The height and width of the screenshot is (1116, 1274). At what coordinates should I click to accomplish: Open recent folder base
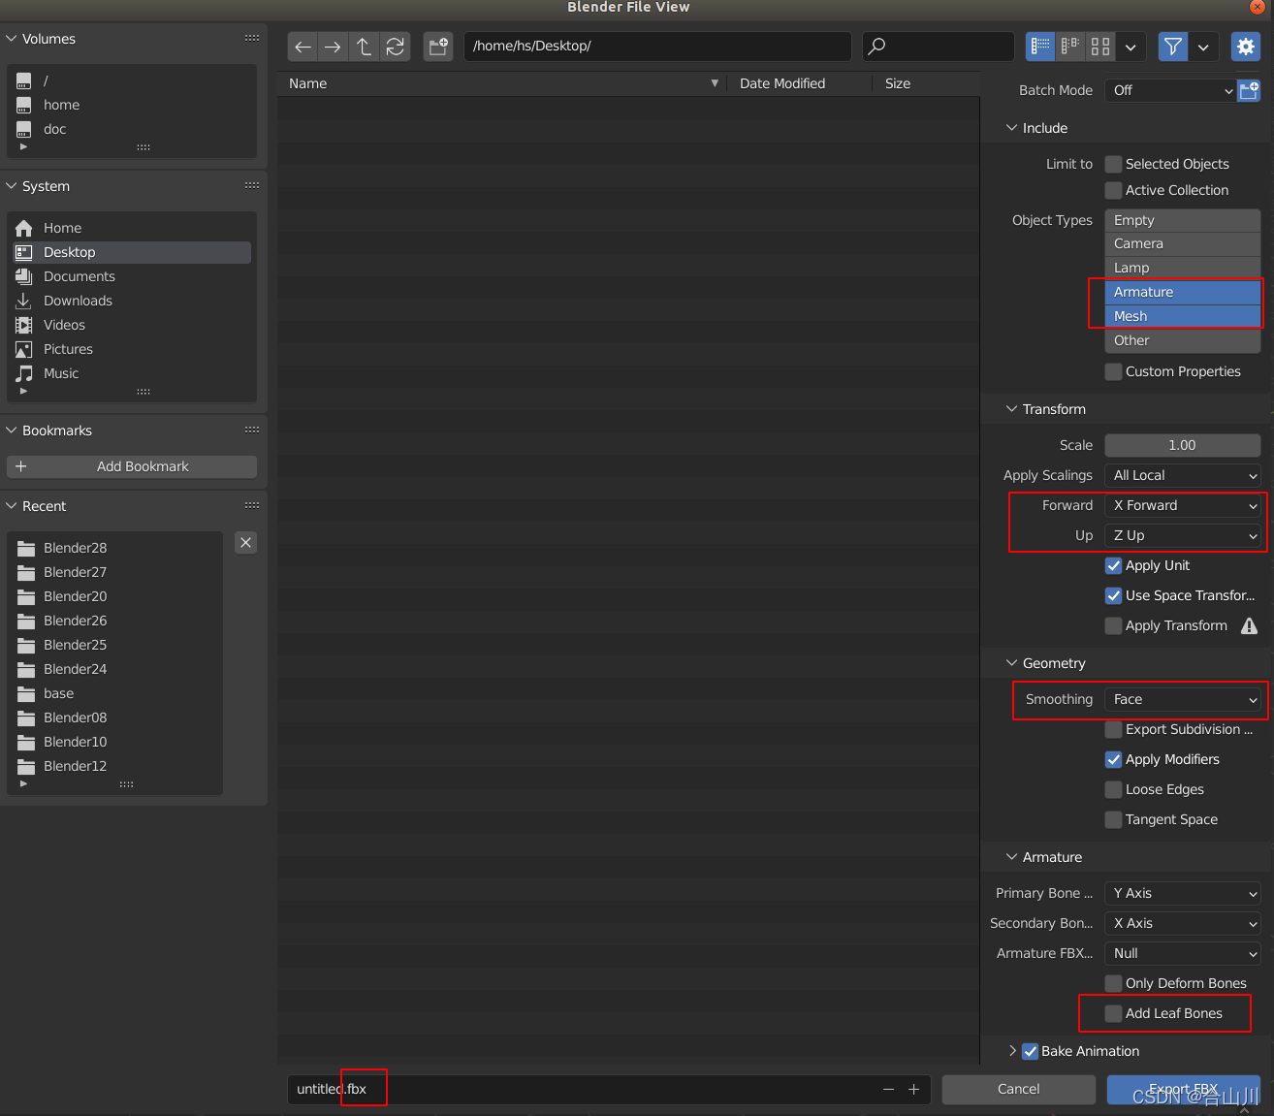coord(116,693)
